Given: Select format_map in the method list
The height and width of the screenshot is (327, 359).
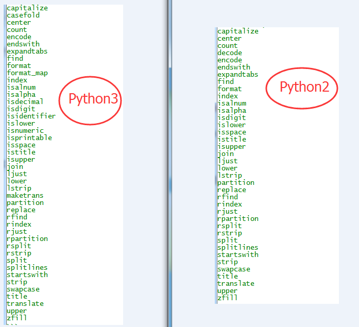Looking at the screenshot, I should coord(27,73).
